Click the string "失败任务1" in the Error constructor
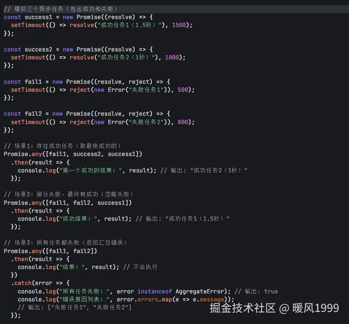349x324 pixels. pos(146,90)
